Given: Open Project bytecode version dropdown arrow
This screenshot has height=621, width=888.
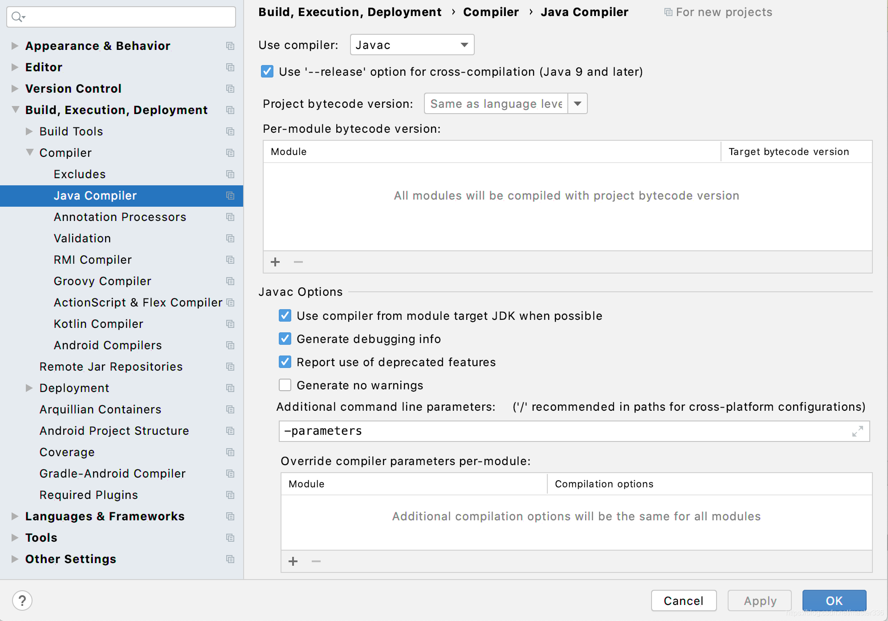Looking at the screenshot, I should [x=578, y=104].
